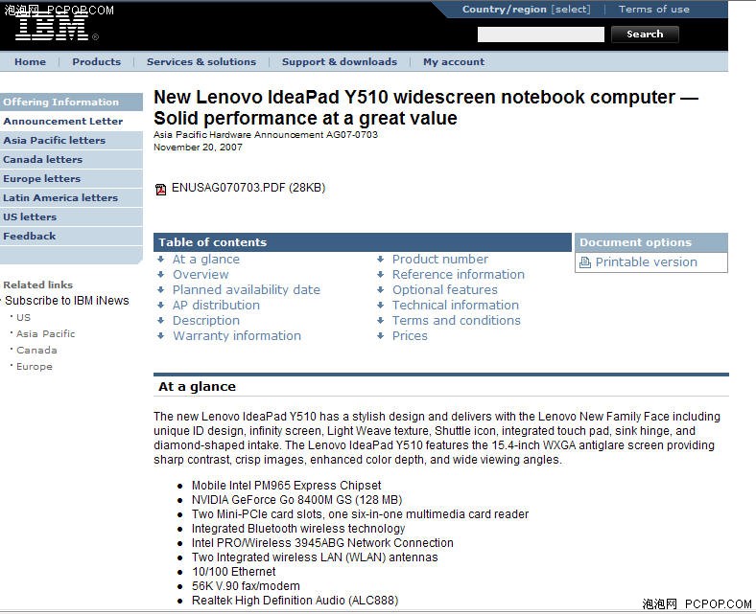Select US letters in the sidebar
This screenshot has height=614, width=756.
71,217
